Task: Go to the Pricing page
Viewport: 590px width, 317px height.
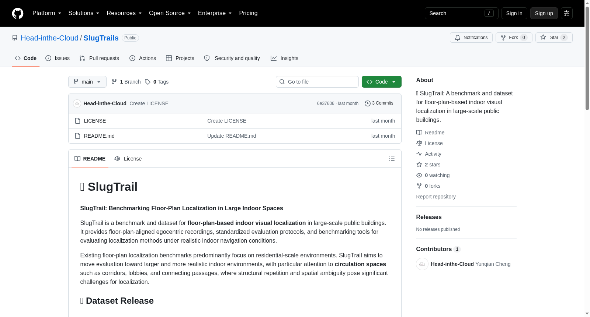Action: click(x=248, y=13)
